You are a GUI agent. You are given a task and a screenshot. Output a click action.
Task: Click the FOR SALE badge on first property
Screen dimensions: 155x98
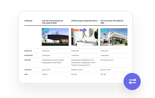click(46, 30)
